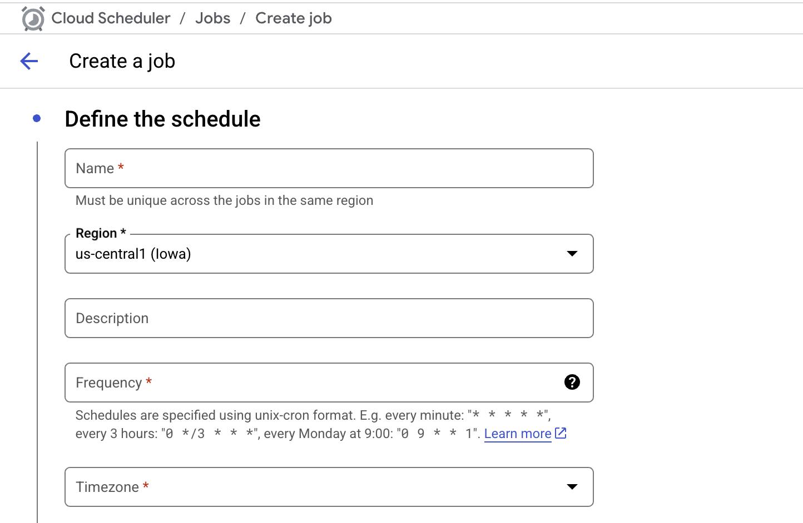Click the Define the schedule step indicator dot
Image resolution: width=803 pixels, height=523 pixels.
[x=37, y=118]
